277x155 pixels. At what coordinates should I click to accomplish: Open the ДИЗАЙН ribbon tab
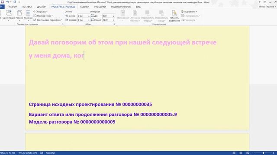point(42,7)
